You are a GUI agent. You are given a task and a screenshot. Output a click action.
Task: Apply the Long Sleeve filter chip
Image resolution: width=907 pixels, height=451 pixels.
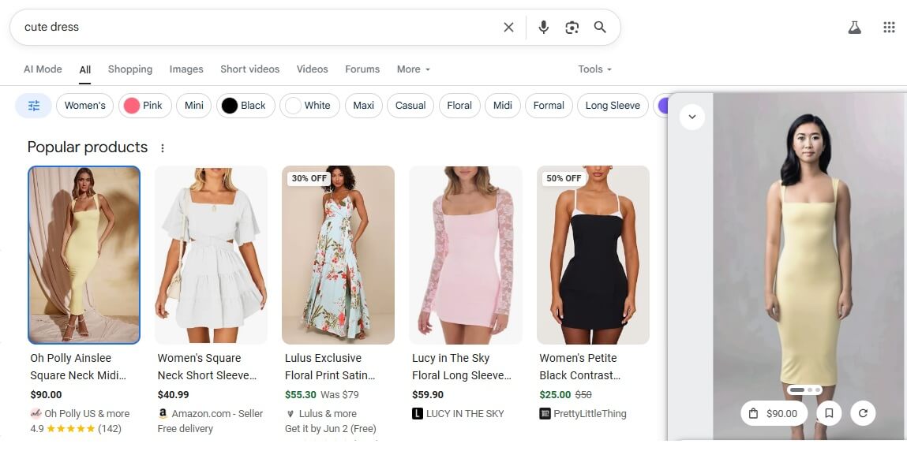coord(613,106)
